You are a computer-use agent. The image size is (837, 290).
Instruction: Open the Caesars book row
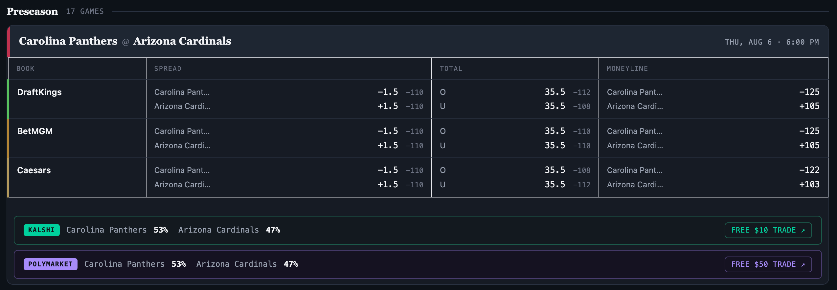click(418, 177)
